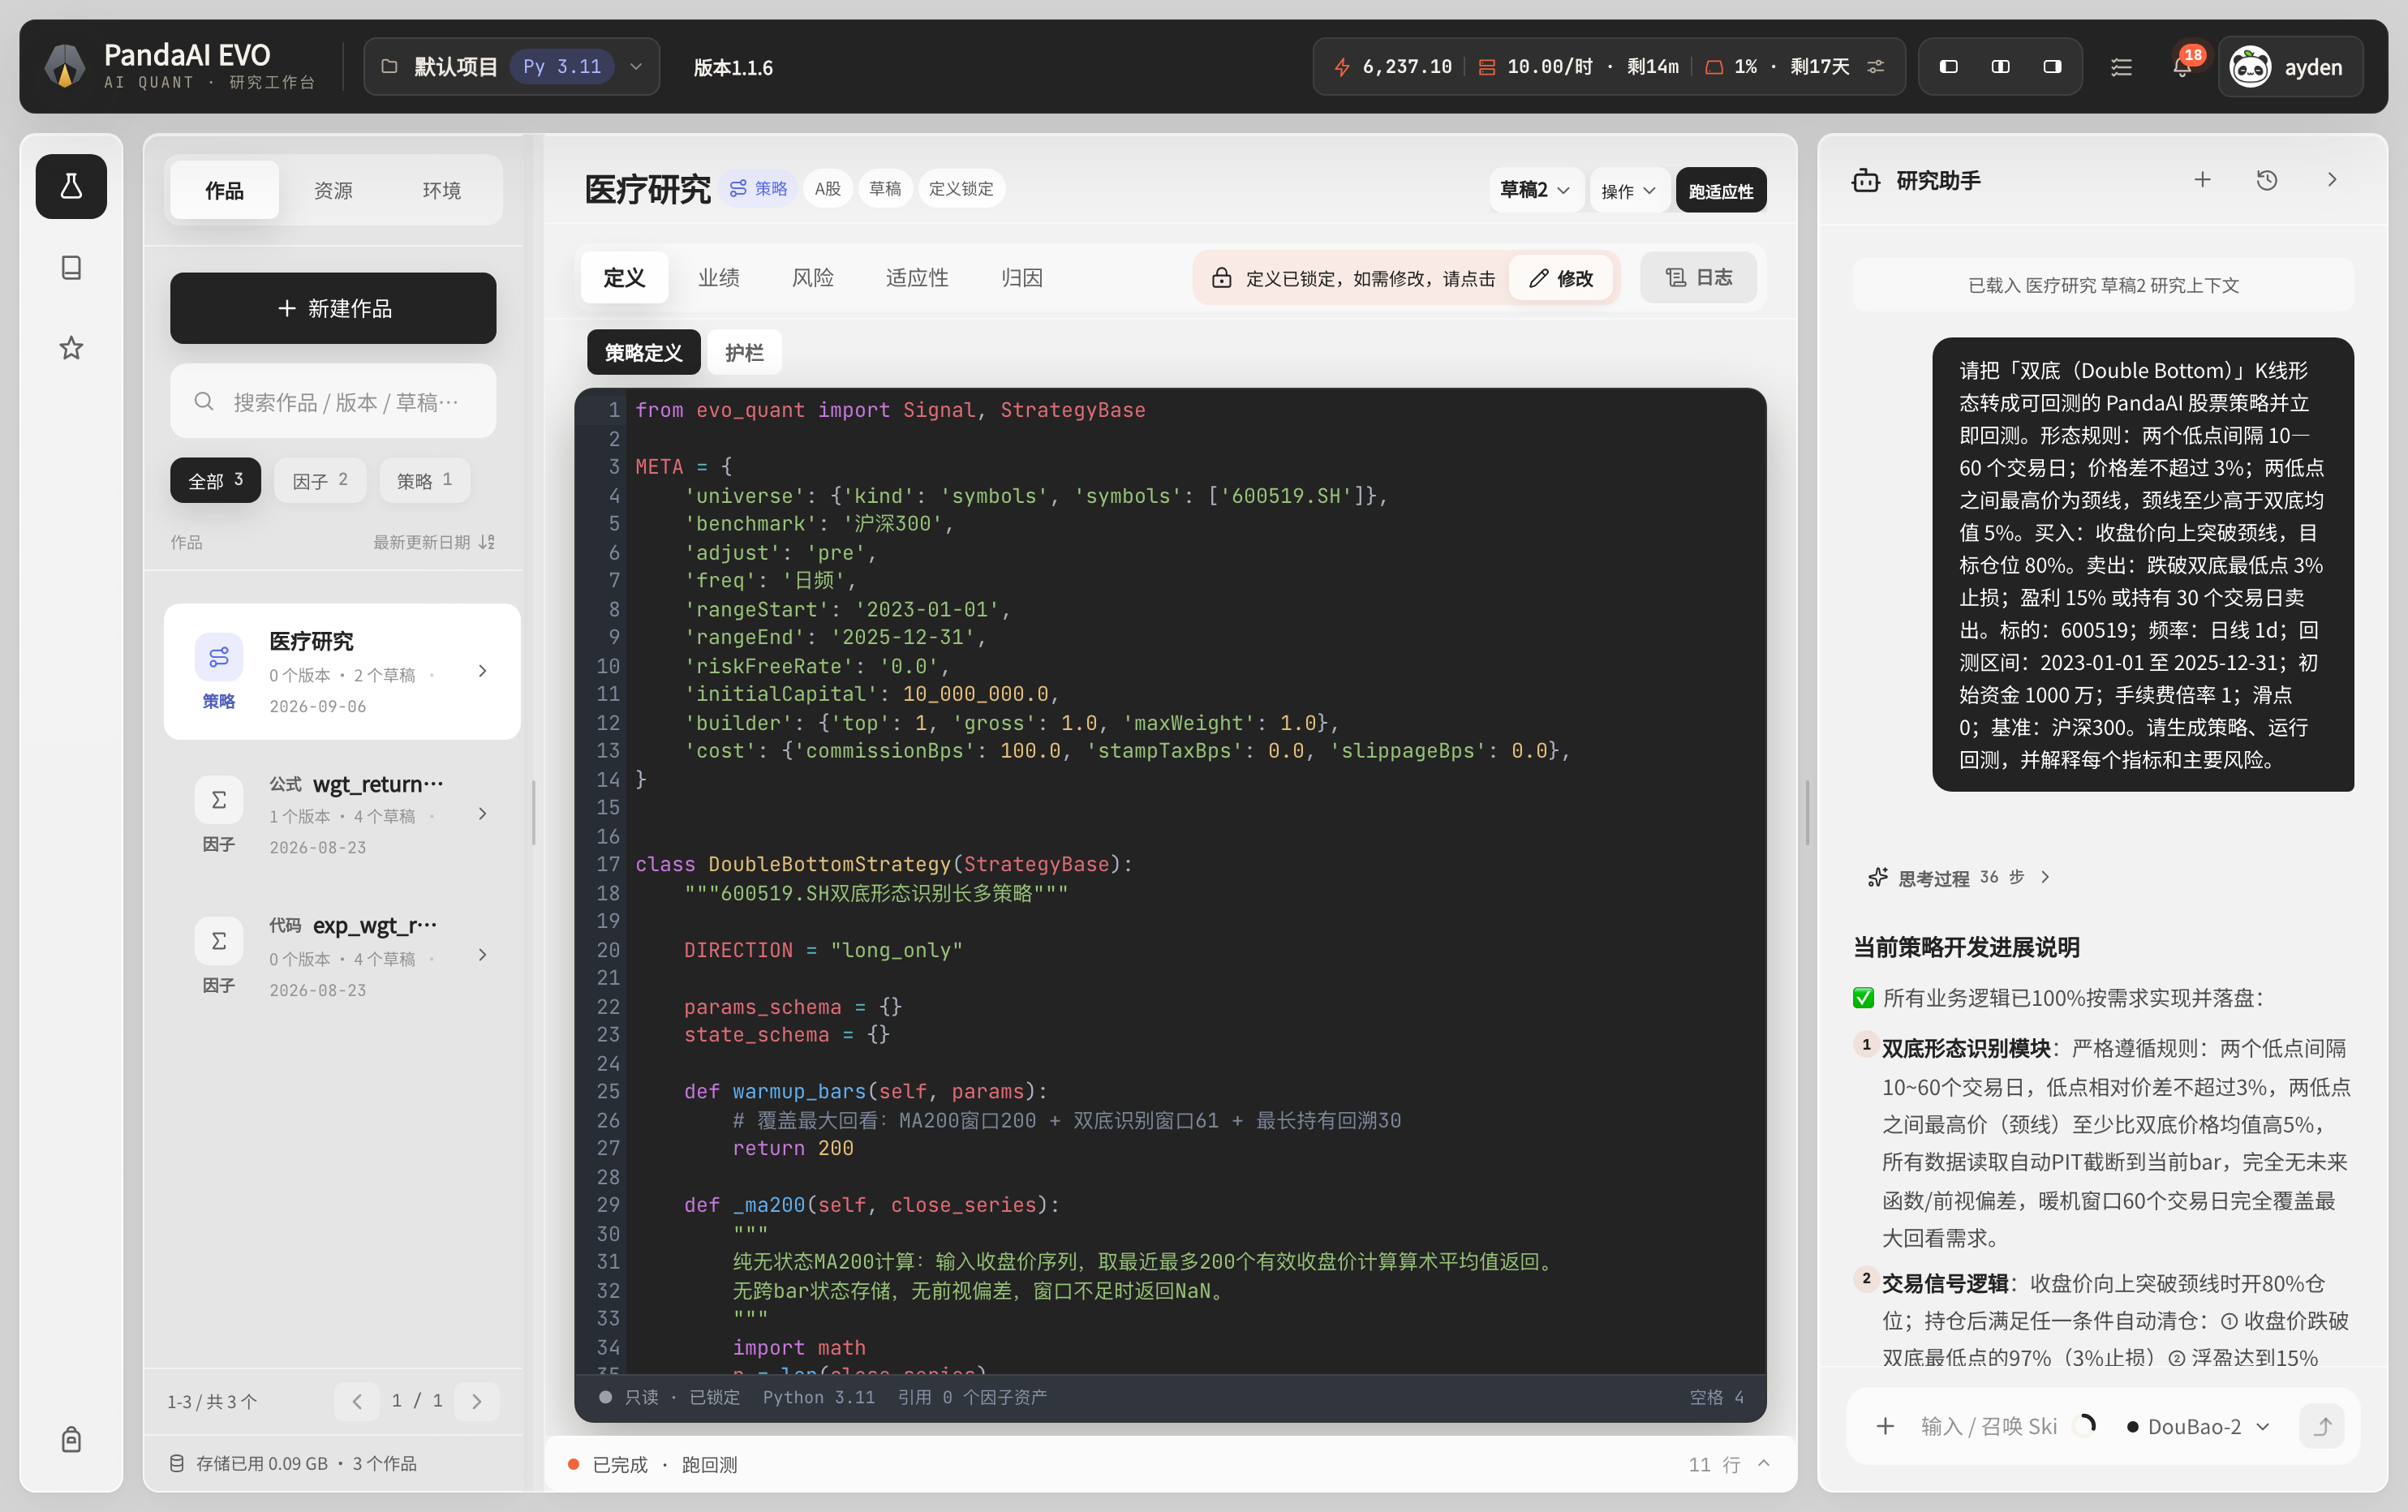
Task: Click the works list scrollbar handle
Action: tap(534, 812)
